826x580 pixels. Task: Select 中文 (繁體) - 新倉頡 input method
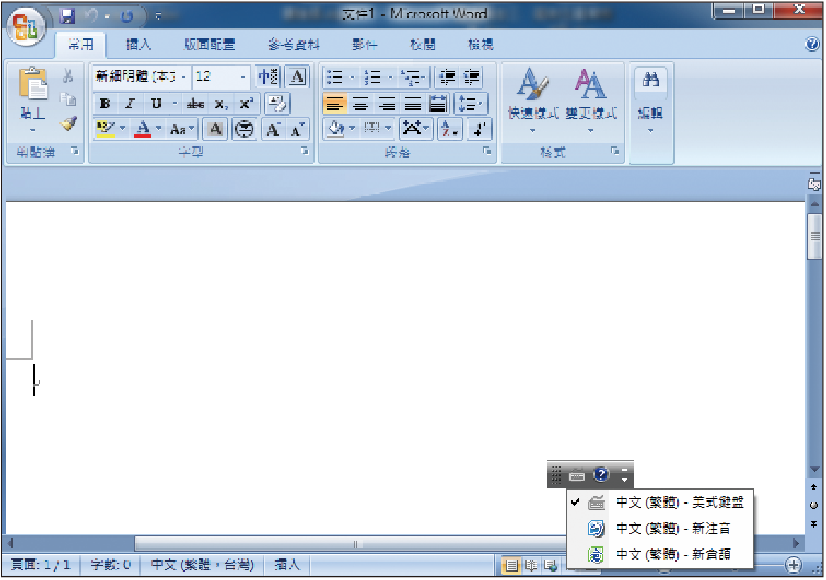[660, 554]
